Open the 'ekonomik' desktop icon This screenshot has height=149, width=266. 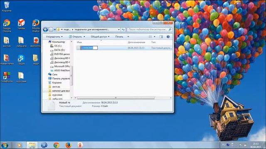[x=36, y=42]
